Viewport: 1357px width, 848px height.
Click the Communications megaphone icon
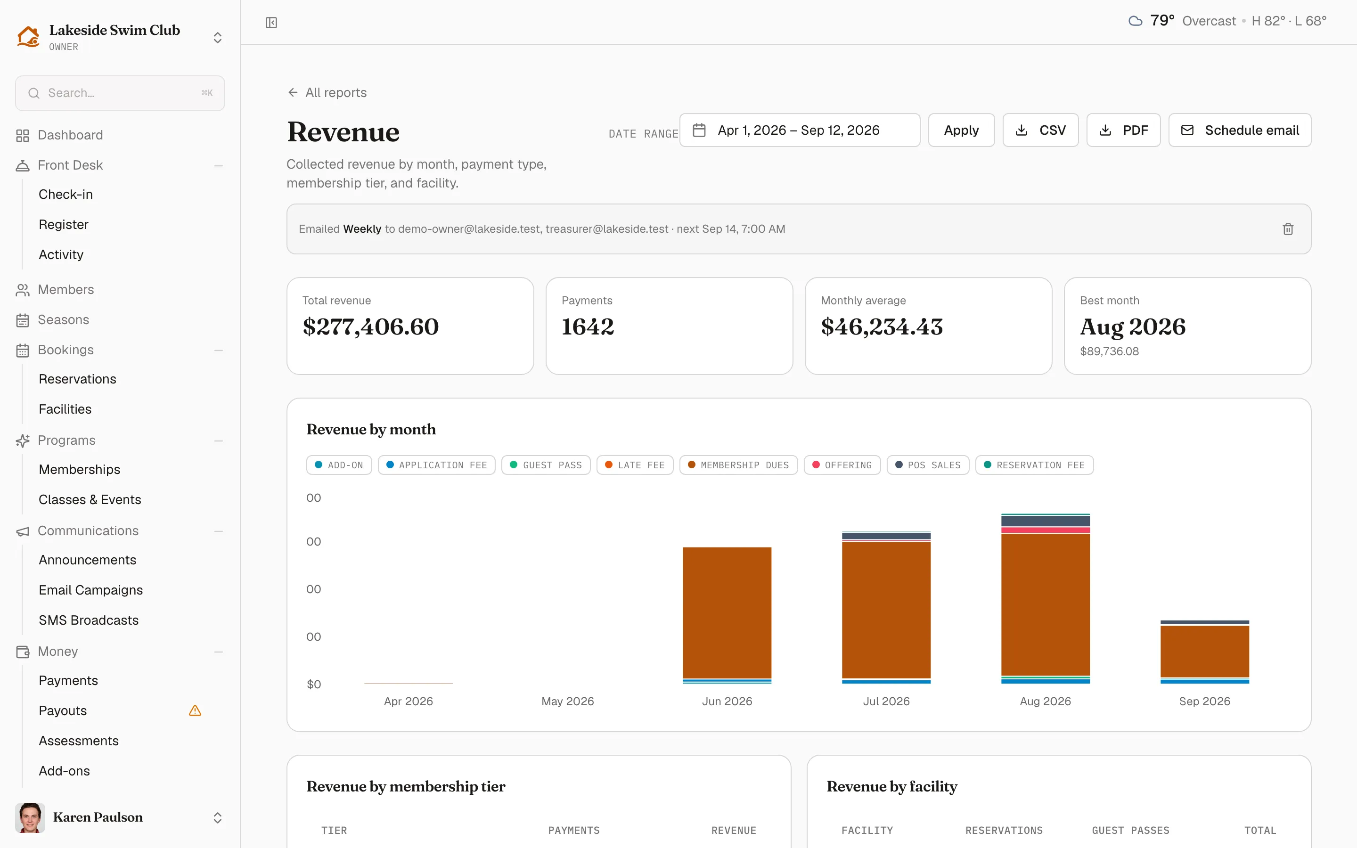[x=23, y=531]
